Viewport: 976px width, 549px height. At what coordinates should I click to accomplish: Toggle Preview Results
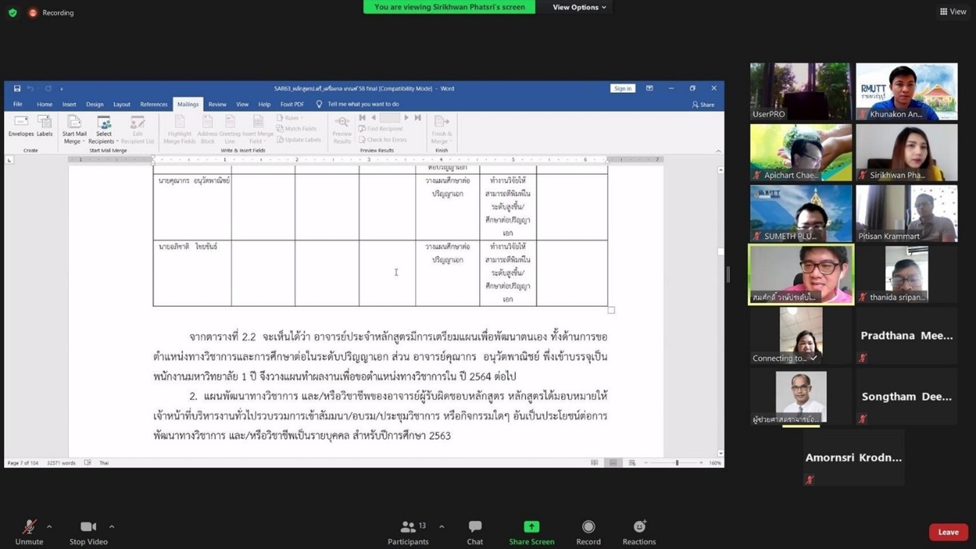342,130
